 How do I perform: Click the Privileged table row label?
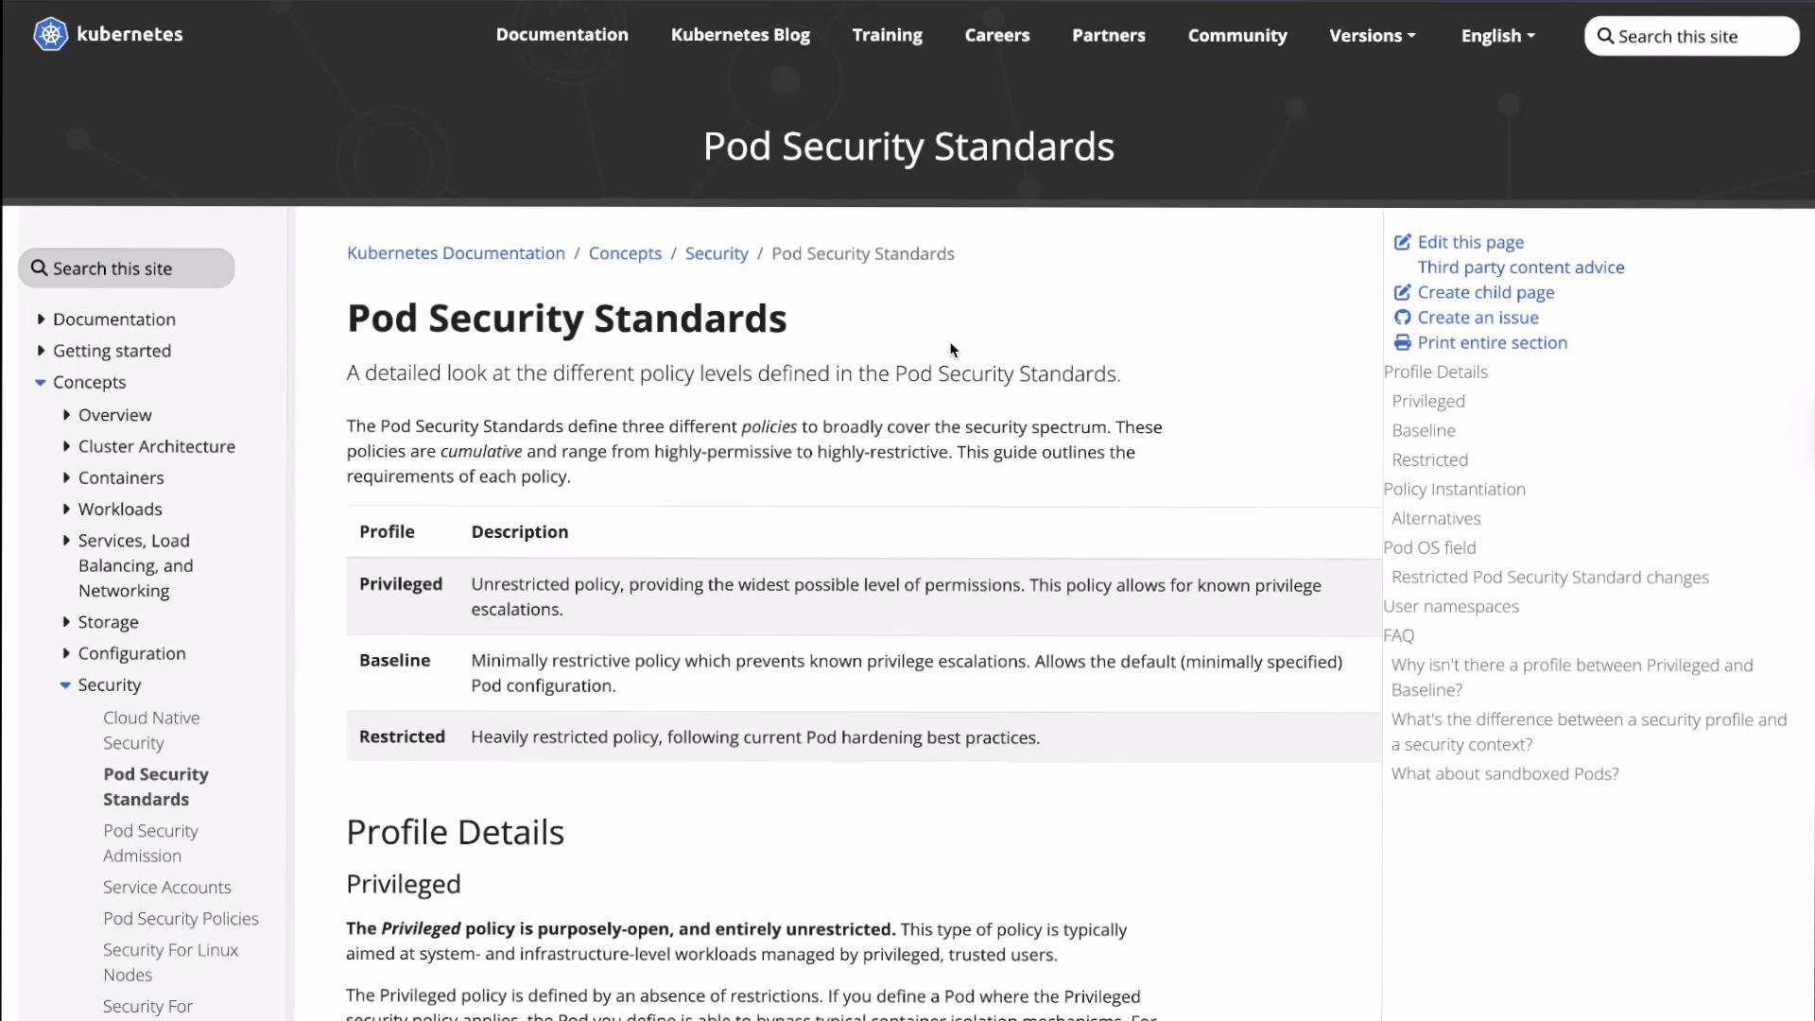click(x=400, y=584)
